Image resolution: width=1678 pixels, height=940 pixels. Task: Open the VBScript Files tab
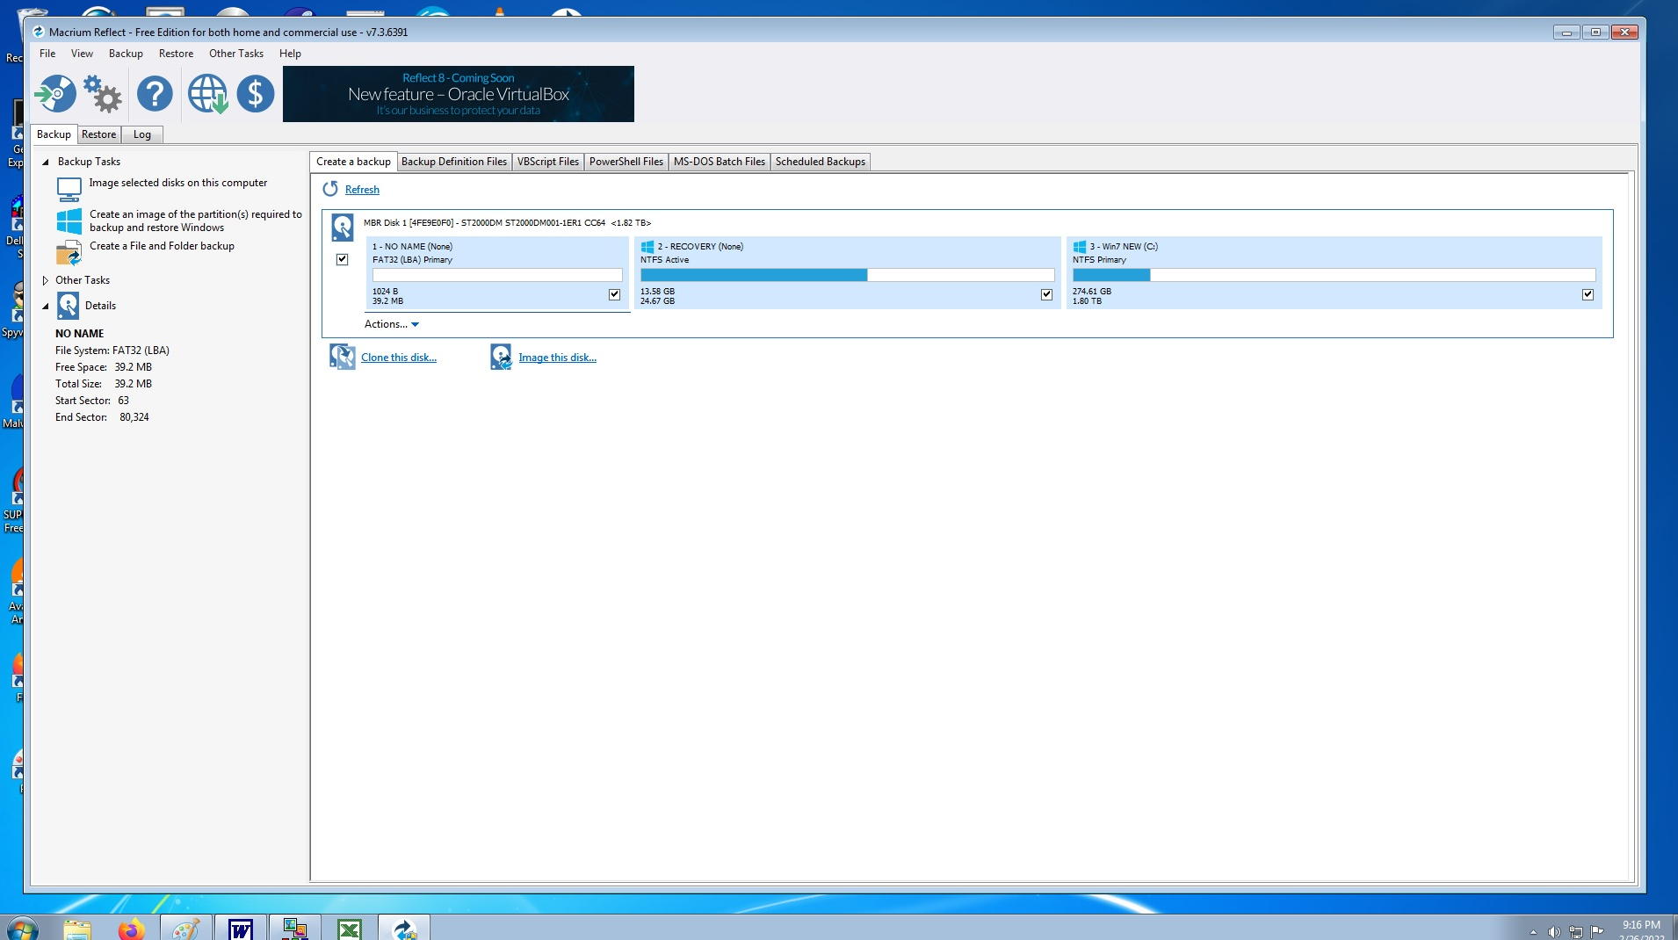pyautogui.click(x=548, y=162)
